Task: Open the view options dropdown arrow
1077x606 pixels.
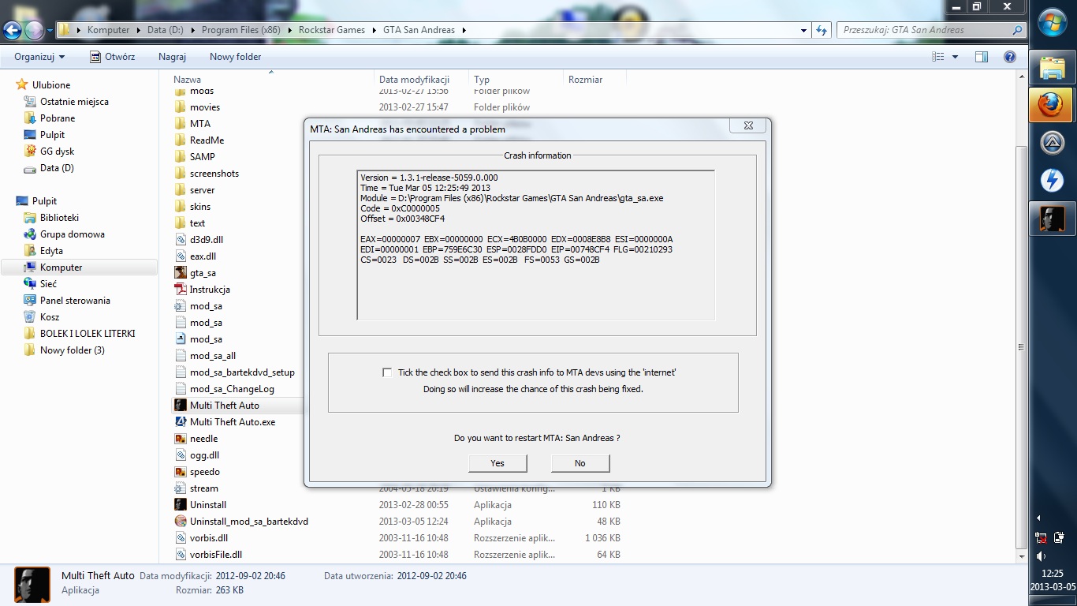Action: (x=955, y=57)
